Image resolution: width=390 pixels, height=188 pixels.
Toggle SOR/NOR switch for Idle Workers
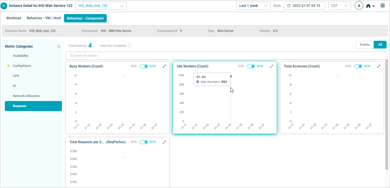251,66
